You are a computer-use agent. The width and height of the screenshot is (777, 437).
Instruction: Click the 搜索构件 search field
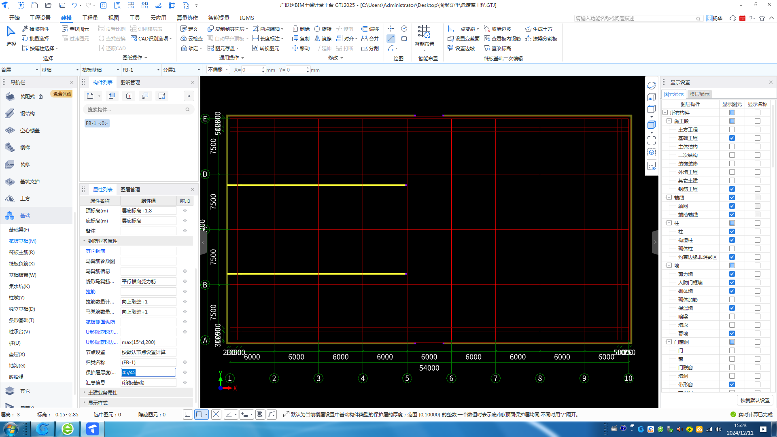(x=138, y=109)
